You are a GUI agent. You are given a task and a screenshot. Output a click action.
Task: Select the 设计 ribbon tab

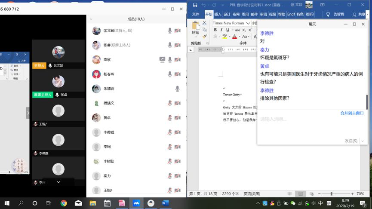click(x=227, y=14)
